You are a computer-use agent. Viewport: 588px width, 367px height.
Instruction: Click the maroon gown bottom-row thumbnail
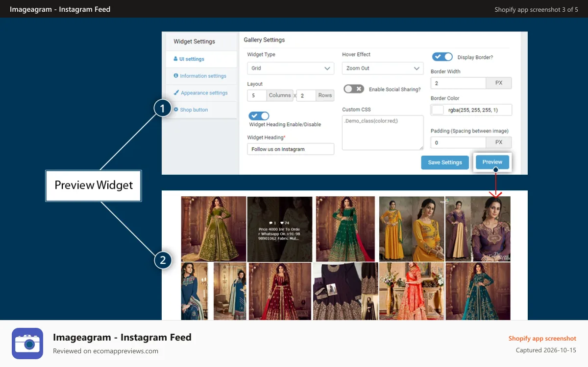pyautogui.click(x=280, y=292)
